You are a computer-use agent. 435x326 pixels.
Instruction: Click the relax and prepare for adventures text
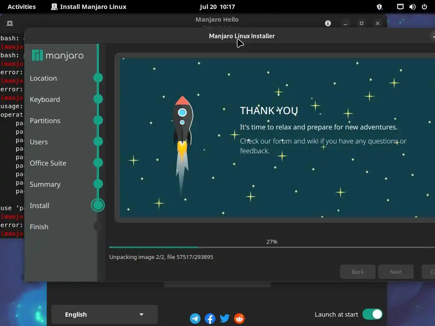click(319, 127)
